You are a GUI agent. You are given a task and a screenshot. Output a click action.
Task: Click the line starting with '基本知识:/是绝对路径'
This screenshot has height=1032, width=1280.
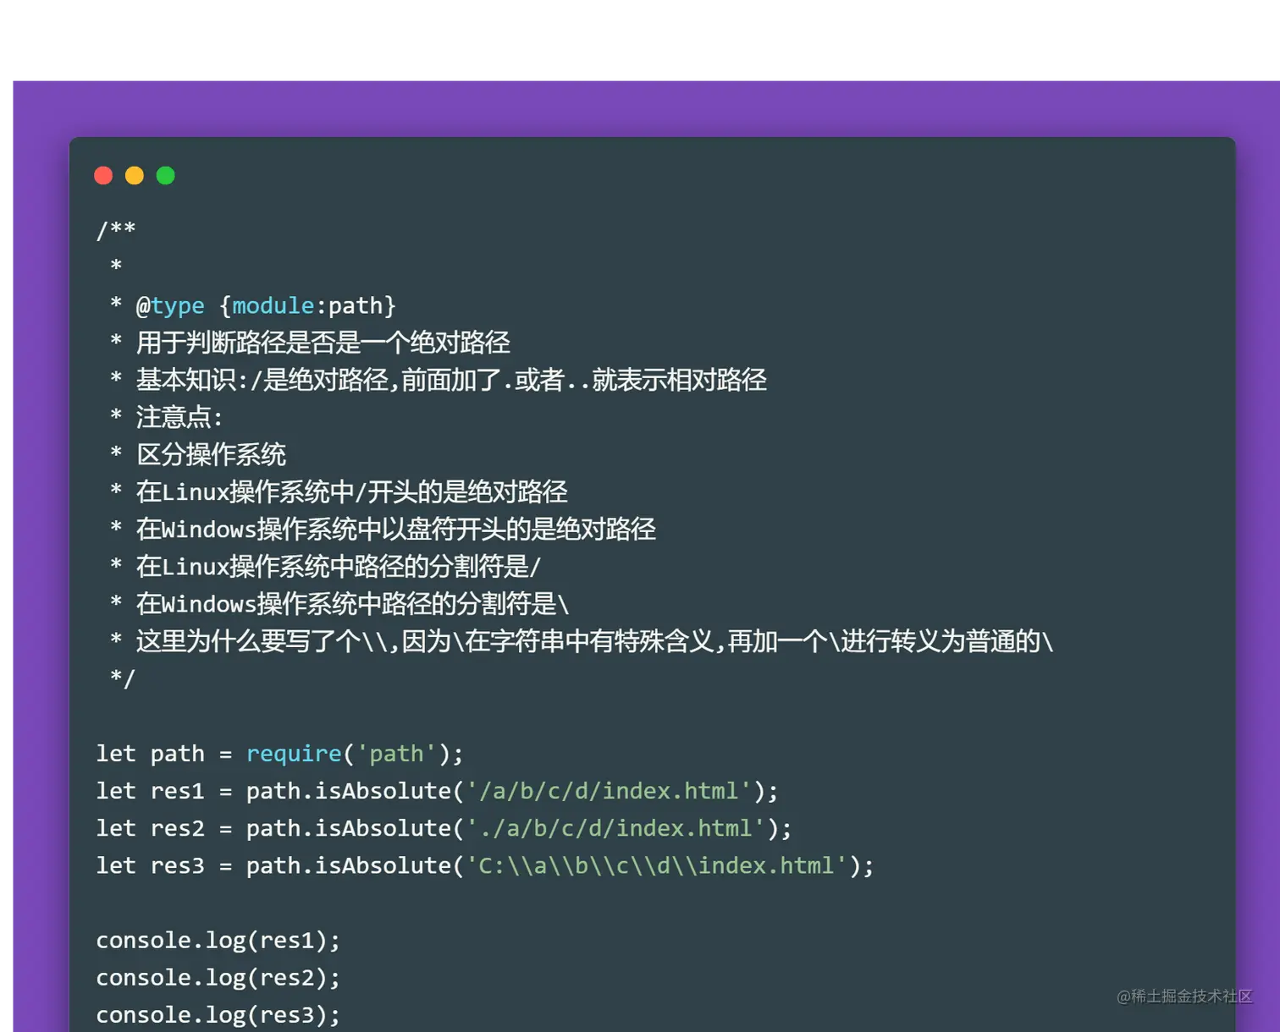coord(439,380)
